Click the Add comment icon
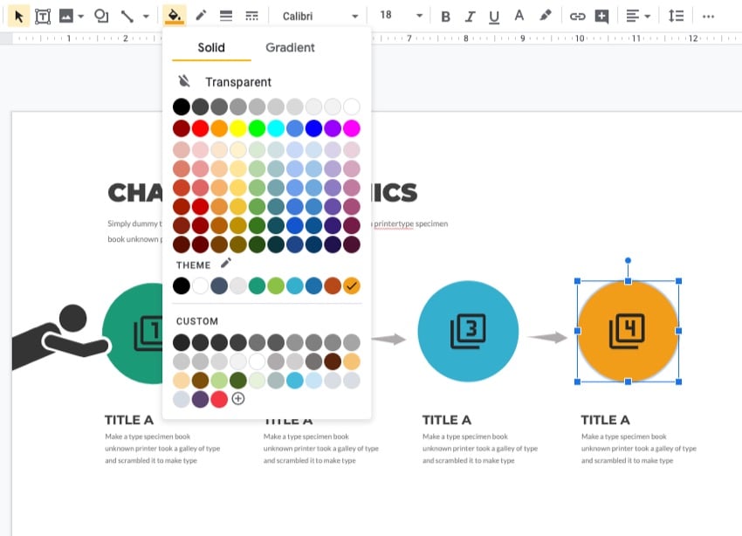 (x=601, y=16)
